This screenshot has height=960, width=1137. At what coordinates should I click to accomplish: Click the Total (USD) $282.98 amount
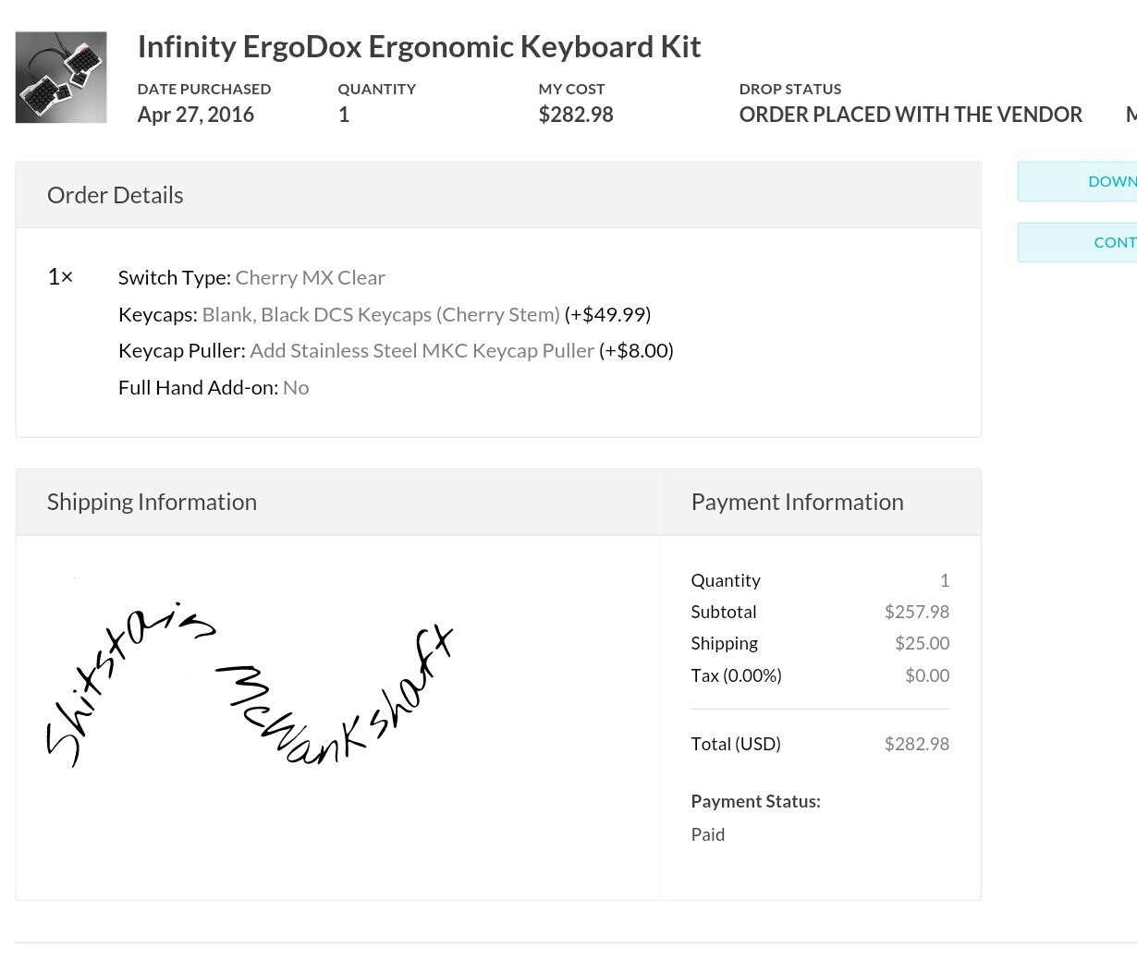(x=916, y=744)
